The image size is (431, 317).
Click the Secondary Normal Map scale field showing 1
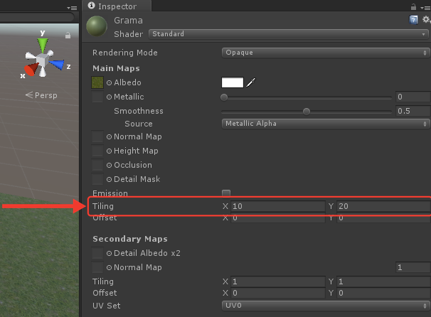coord(413,267)
